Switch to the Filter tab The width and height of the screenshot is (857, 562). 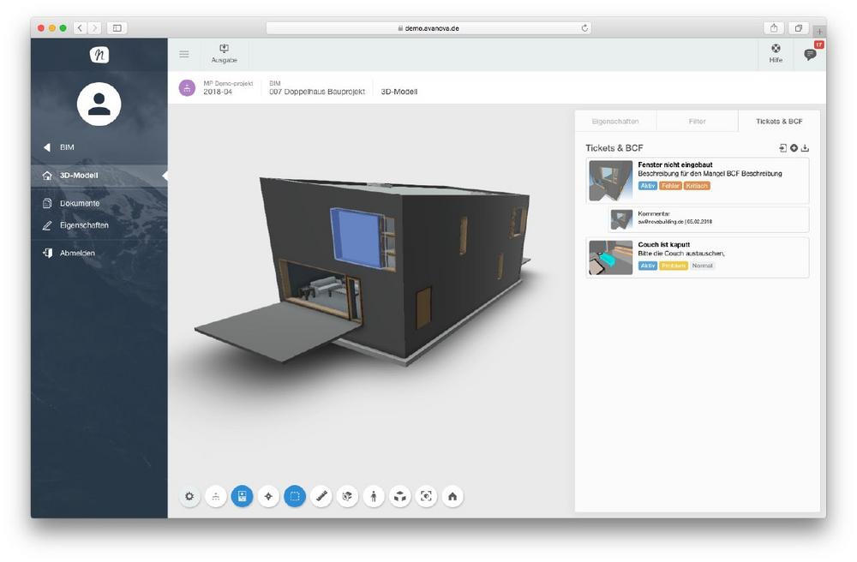697,122
